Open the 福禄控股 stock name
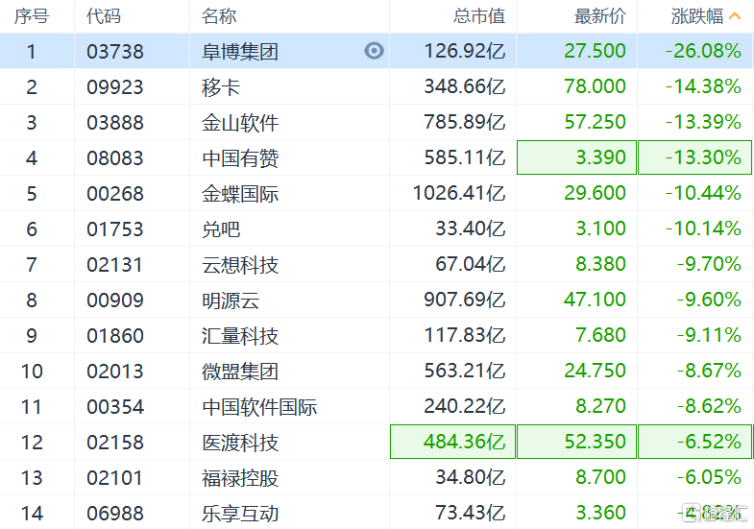754x529 pixels. [240, 478]
